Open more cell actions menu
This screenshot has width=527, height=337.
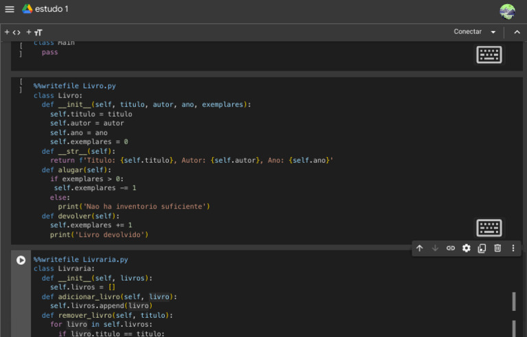pyautogui.click(x=513, y=248)
